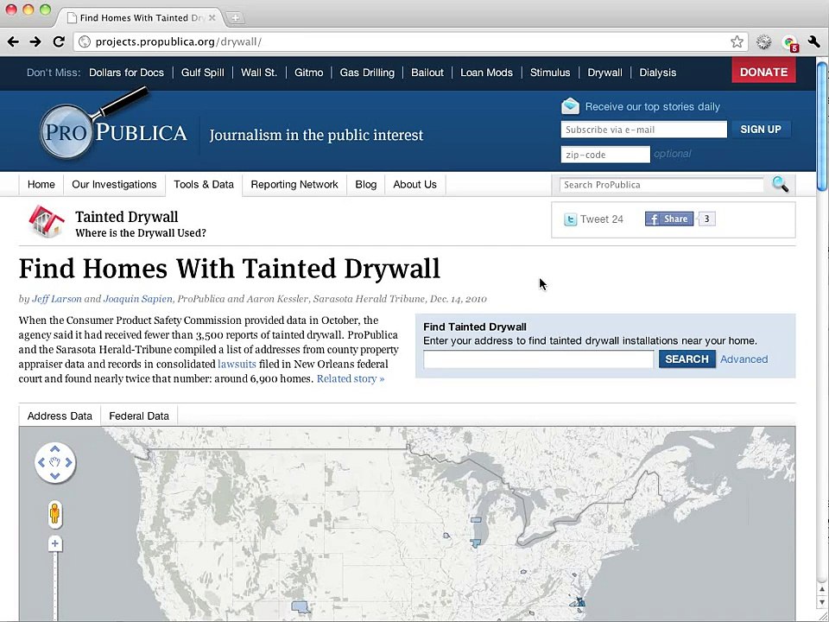This screenshot has height=622, width=829.
Task: Click the browser address bar URL
Action: coord(178,41)
